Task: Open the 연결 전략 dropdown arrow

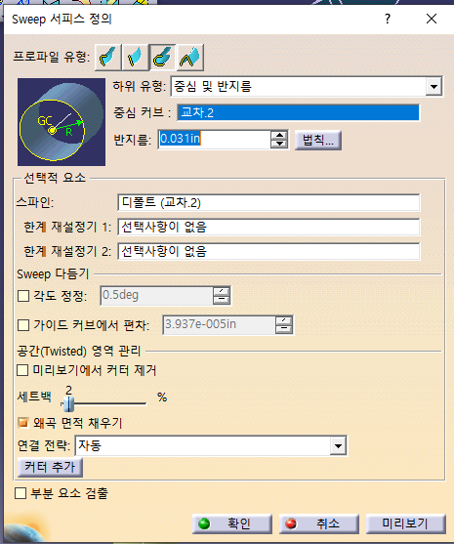Action: (338, 445)
